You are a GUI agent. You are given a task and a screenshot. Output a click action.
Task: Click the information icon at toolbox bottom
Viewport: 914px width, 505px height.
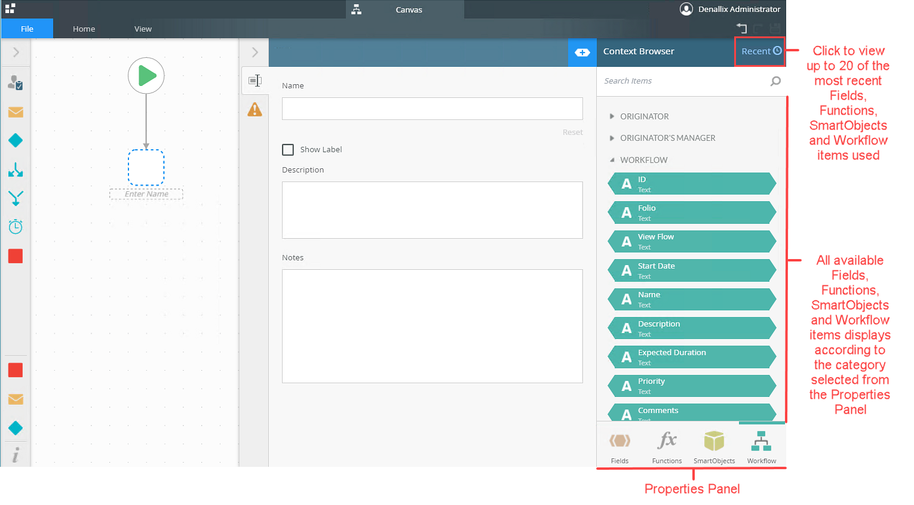[16, 455]
